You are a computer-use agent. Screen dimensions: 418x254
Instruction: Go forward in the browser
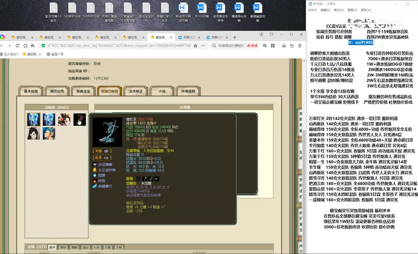pyautogui.click(x=10, y=46)
